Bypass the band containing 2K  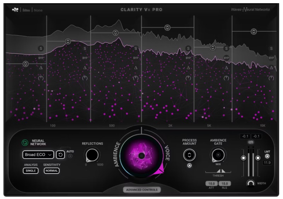(188, 58)
